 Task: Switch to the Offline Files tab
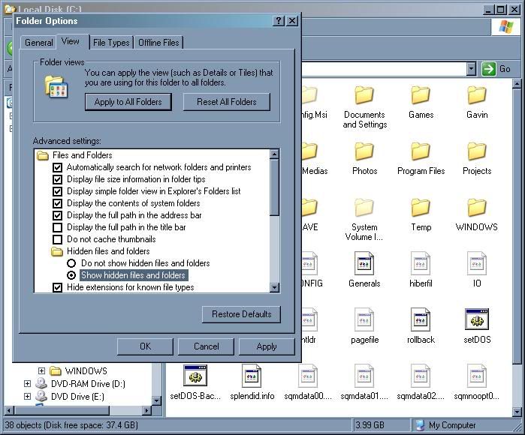pos(158,43)
